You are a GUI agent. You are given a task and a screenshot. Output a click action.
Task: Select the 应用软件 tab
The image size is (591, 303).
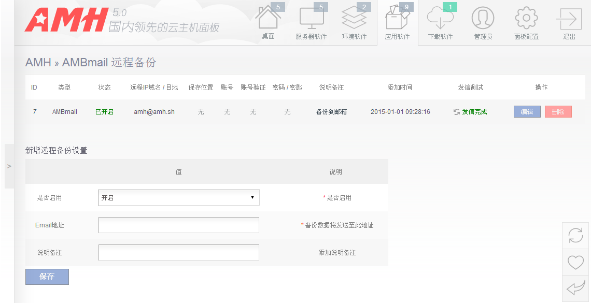coord(397,22)
